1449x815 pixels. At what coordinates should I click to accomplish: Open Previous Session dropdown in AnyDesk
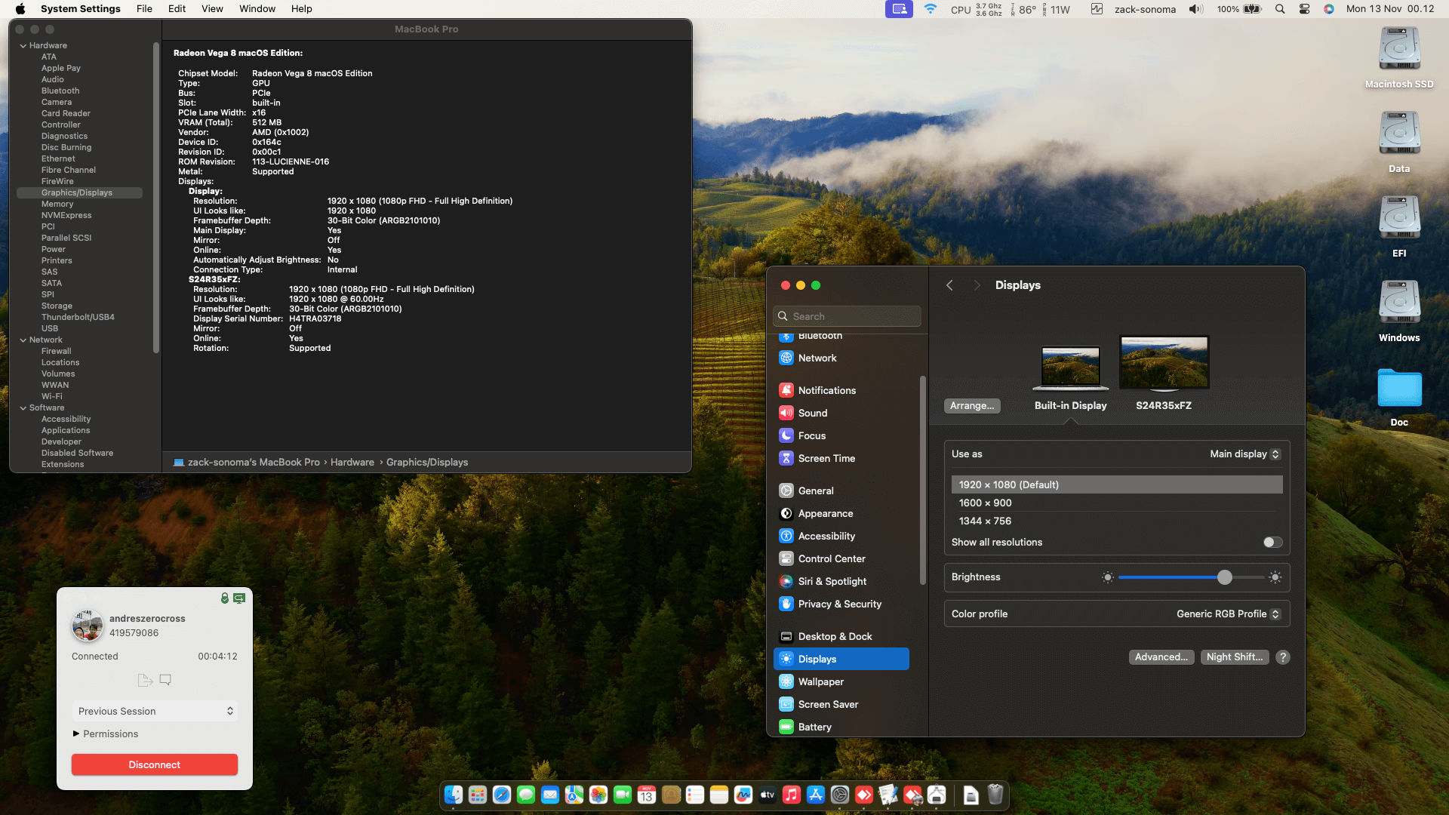[x=155, y=711]
